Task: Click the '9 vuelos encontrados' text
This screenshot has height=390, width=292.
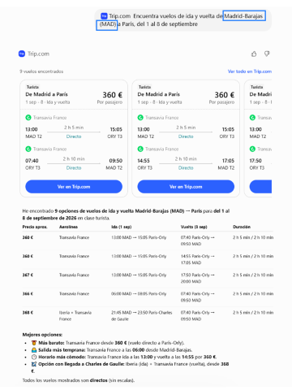Action: coord(41,71)
